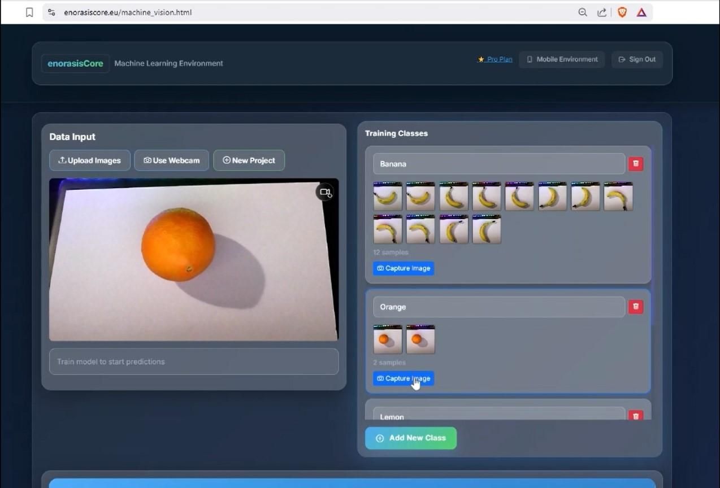Delete the Orange class with trash icon
This screenshot has width=720, height=488.
(636, 307)
